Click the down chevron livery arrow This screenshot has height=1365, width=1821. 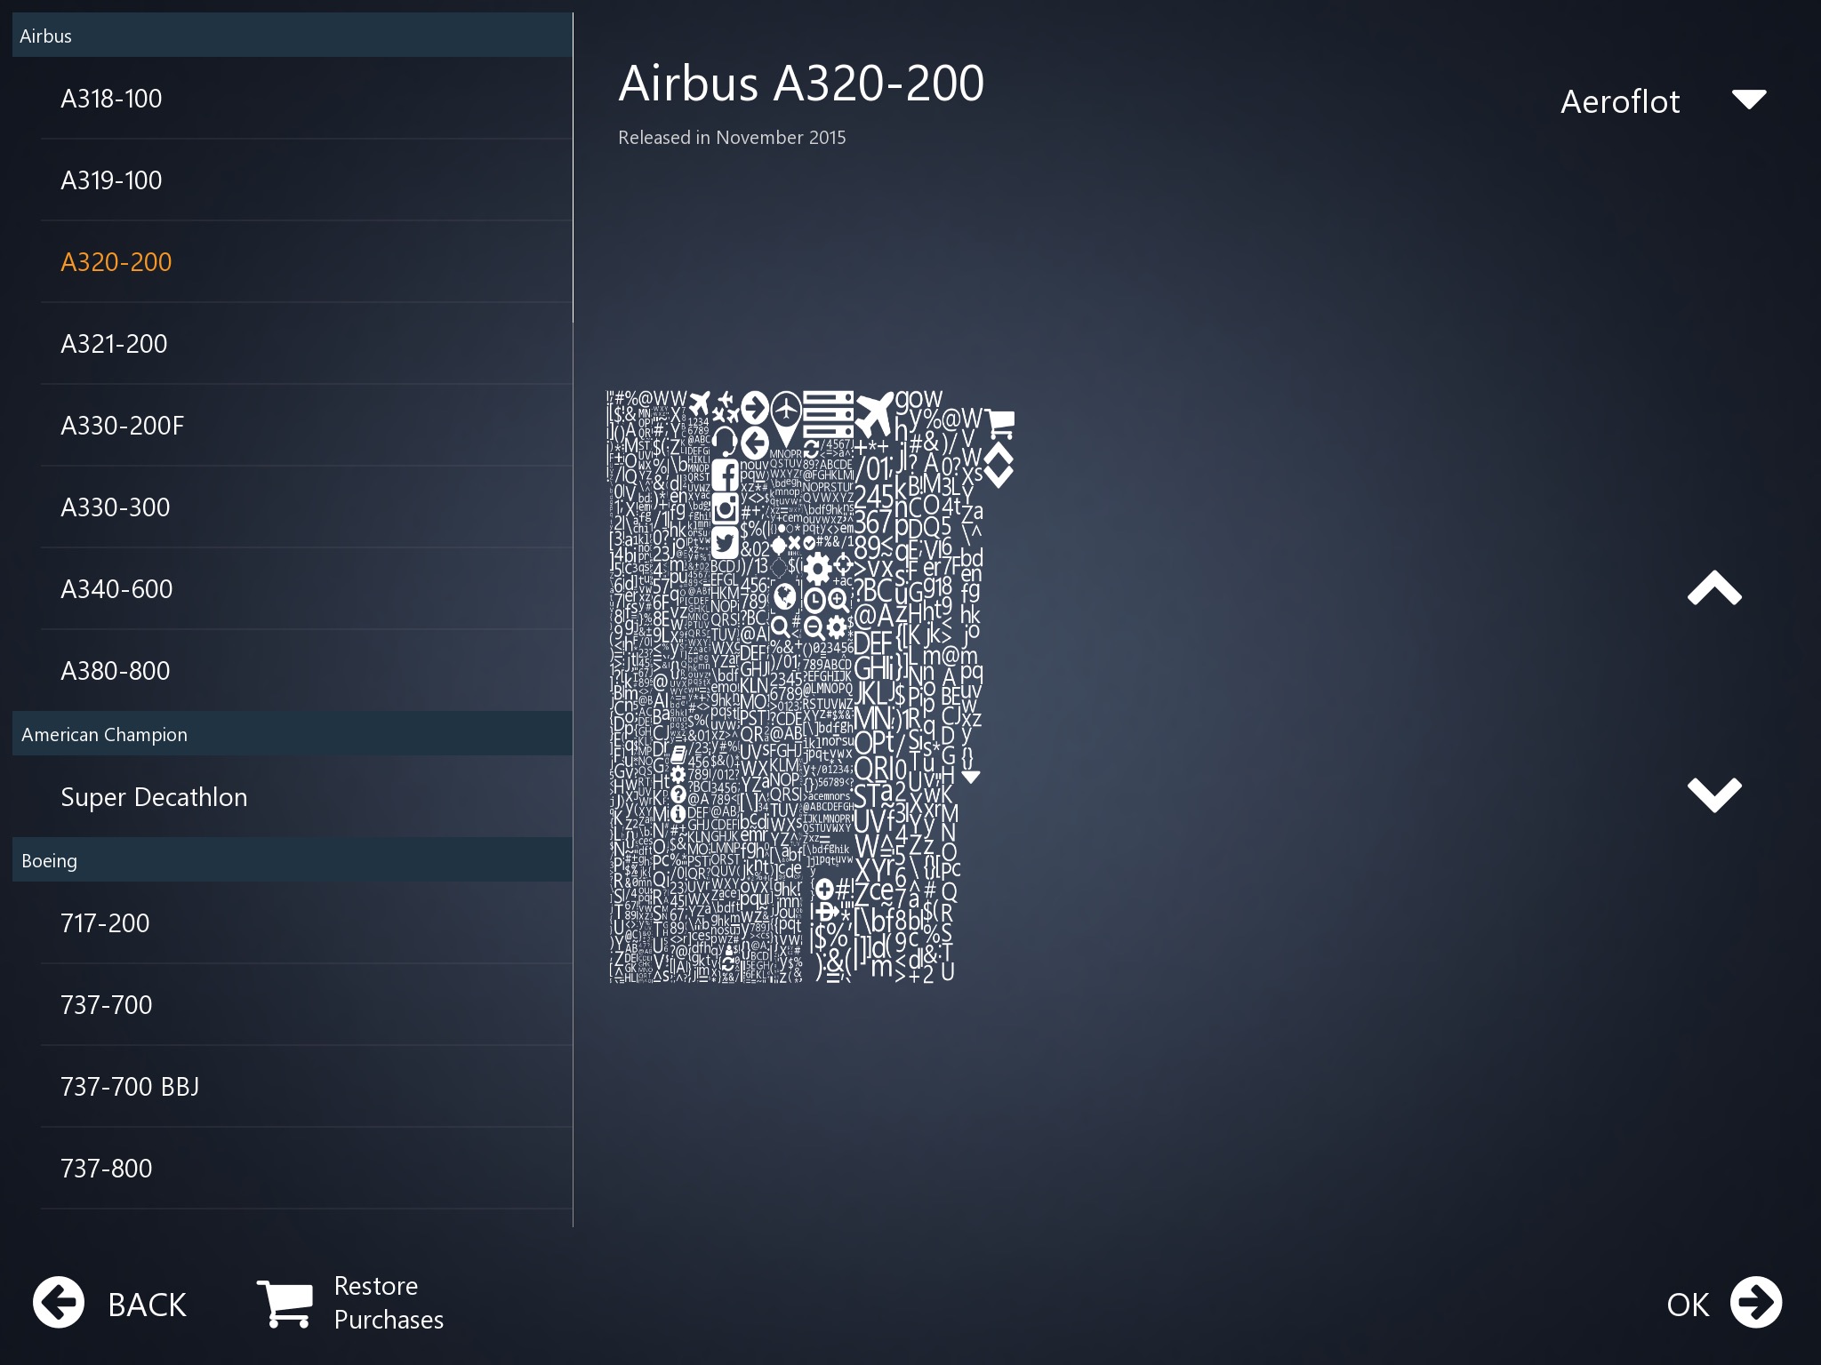(x=1714, y=794)
